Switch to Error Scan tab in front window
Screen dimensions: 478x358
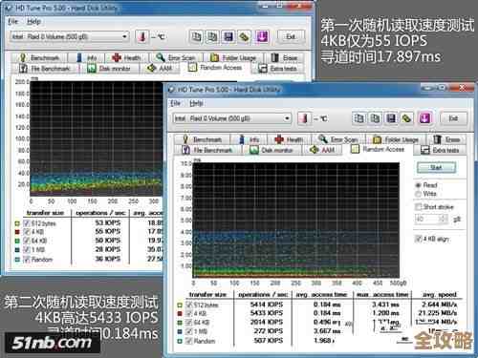[337, 139]
